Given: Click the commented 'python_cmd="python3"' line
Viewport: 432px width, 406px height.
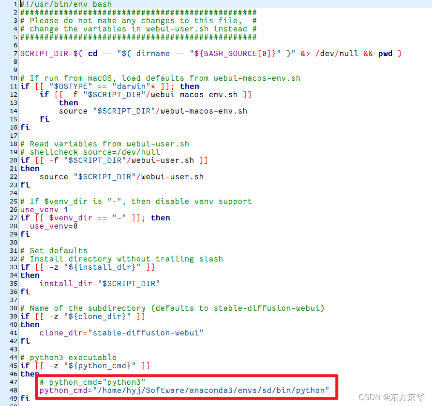Looking at the screenshot, I should [92, 382].
